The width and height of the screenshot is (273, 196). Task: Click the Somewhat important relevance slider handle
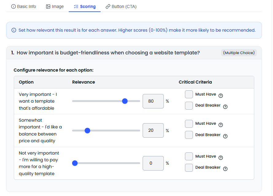tap(87, 131)
